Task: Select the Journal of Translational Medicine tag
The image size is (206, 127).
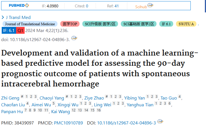Action: click(30, 24)
